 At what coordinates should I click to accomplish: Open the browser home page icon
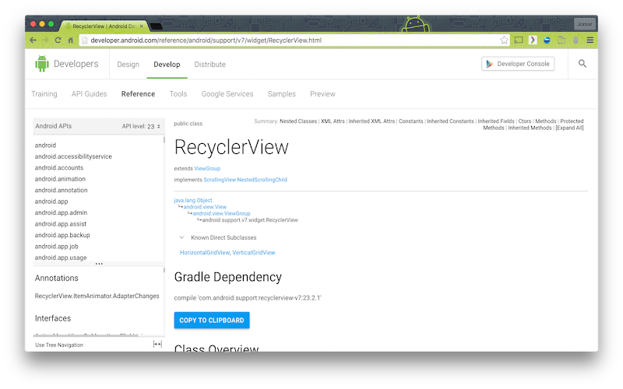click(x=70, y=40)
